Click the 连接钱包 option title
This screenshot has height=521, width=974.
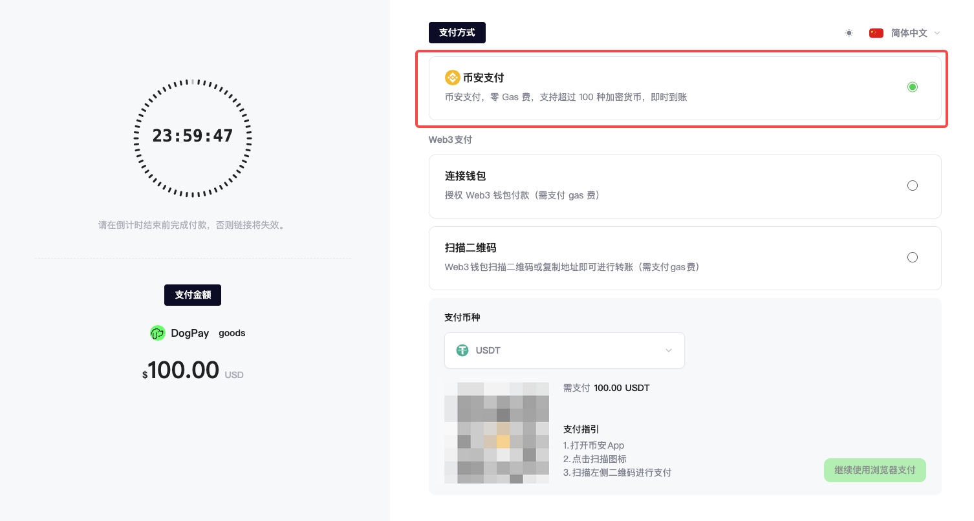coord(465,176)
